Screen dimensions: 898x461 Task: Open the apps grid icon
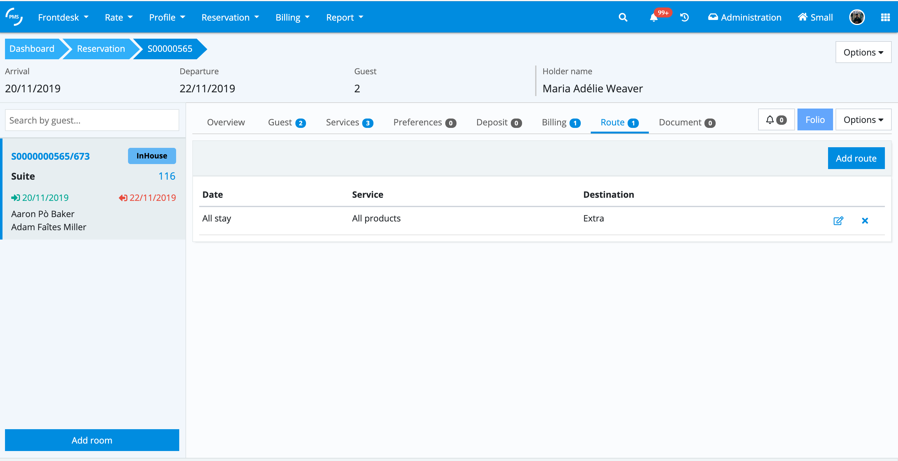(x=885, y=17)
